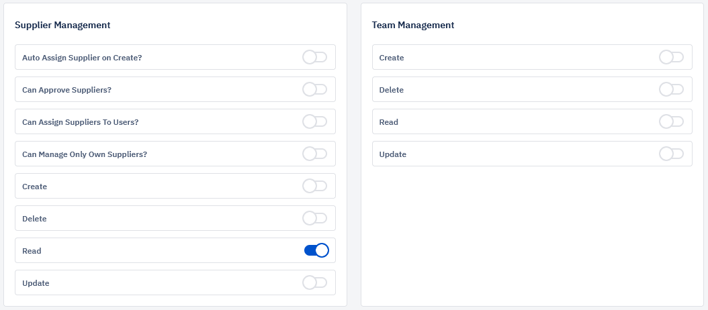
Task: Click the 'Team Management' heading text
Action: click(x=413, y=25)
